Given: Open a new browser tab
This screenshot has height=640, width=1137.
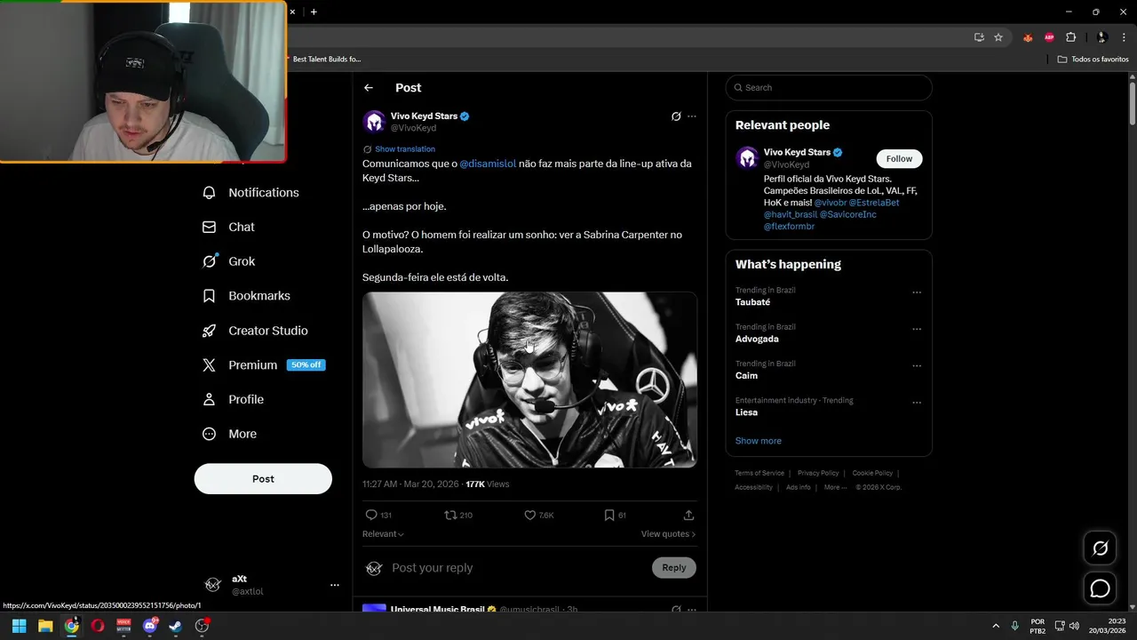Looking at the screenshot, I should (314, 12).
